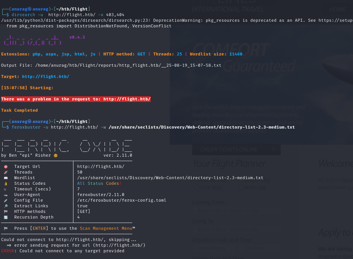This screenshot has width=353, height=259.
Task: Click the recursion arrows icon beside Recursion Depth
Action: click(6, 217)
